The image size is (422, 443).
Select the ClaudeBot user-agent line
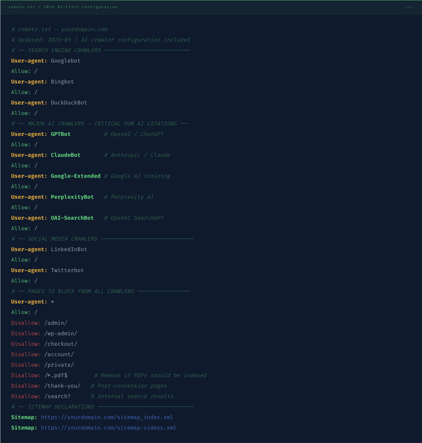[x=45, y=155]
